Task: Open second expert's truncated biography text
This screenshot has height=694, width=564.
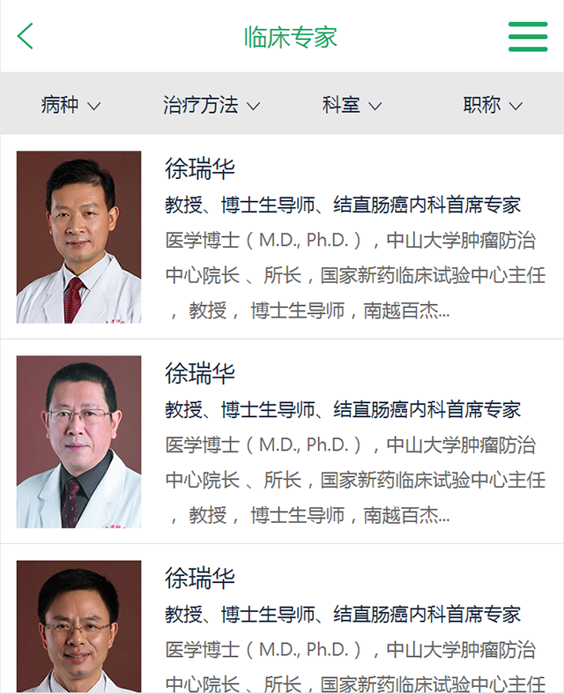Action: tap(355, 481)
